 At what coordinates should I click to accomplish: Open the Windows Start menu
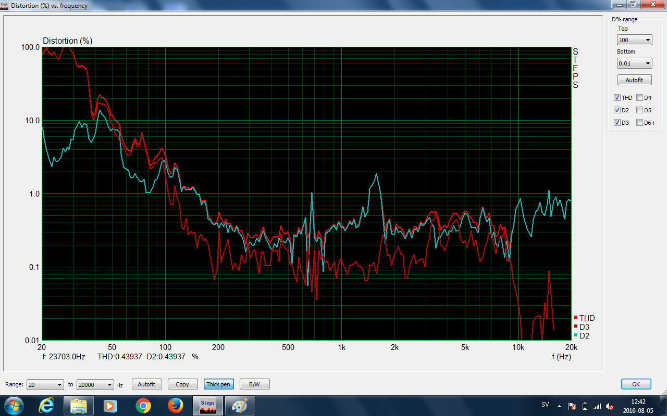(13, 406)
